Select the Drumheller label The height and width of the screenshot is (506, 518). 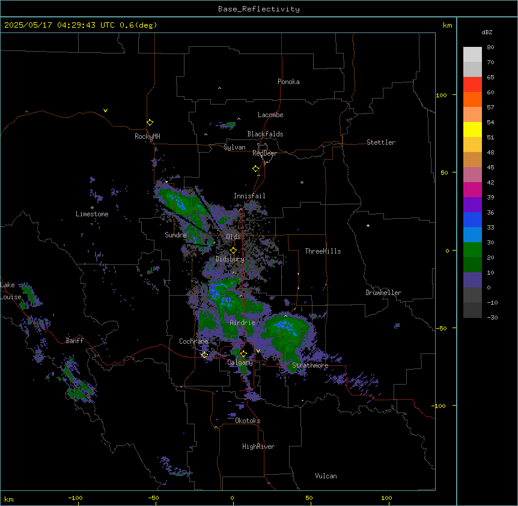(x=383, y=293)
